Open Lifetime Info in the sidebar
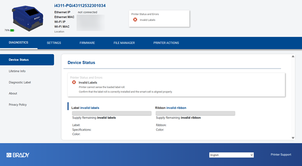302x166 pixels. (17, 71)
